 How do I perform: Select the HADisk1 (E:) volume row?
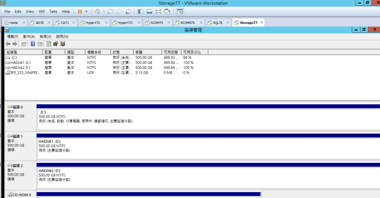pos(20,62)
